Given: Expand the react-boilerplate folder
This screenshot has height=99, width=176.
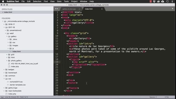Looking at the screenshot, I should tap(4, 91).
